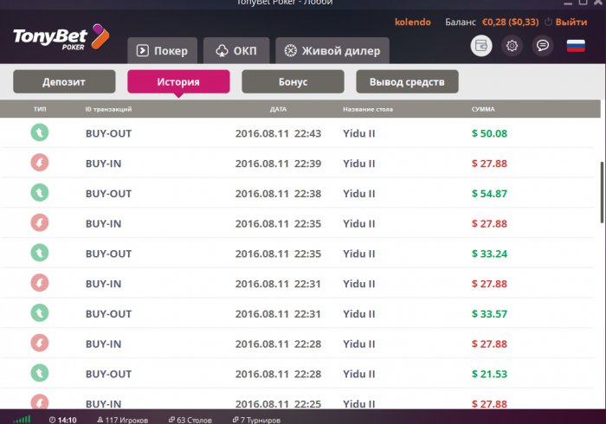Open the chat support icon

click(543, 46)
